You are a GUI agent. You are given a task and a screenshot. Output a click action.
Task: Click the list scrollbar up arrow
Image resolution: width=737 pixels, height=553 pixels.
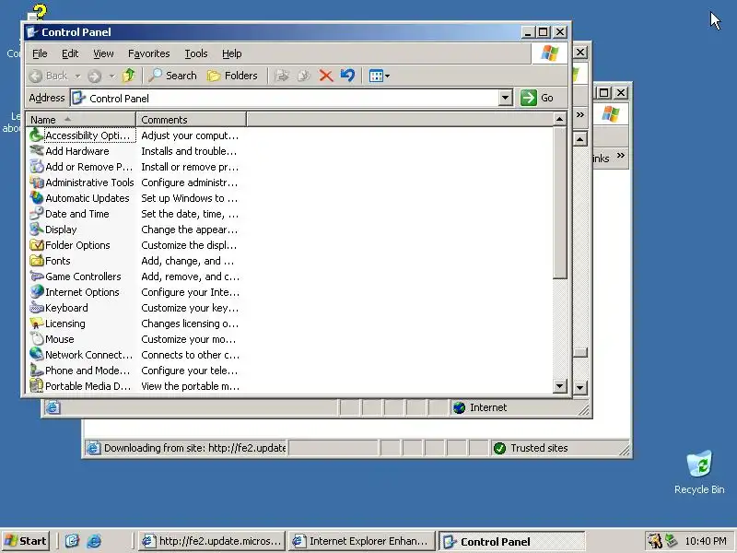559,120
